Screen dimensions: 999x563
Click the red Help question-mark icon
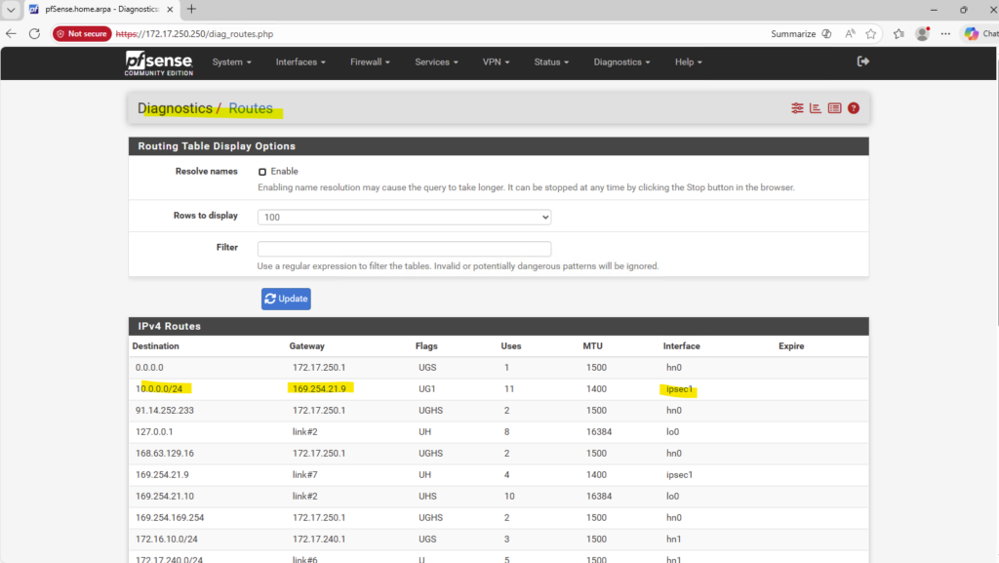[854, 108]
